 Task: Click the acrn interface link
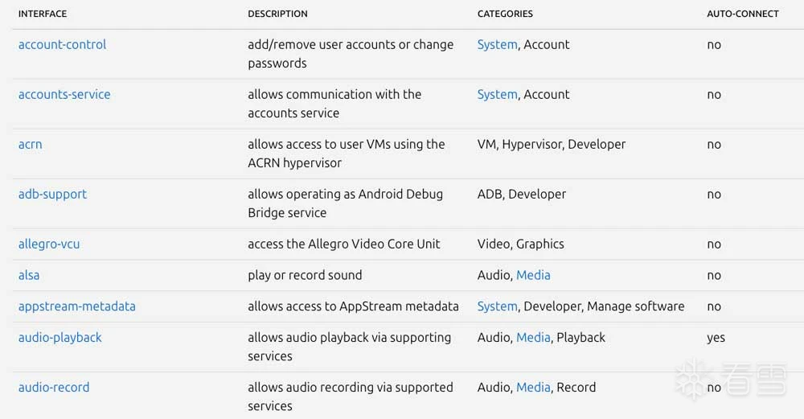(31, 145)
